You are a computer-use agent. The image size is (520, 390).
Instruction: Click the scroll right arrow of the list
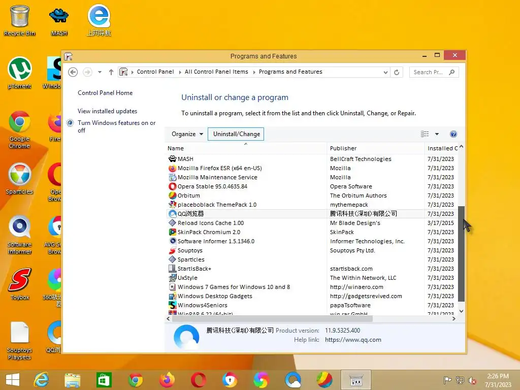tap(453, 319)
